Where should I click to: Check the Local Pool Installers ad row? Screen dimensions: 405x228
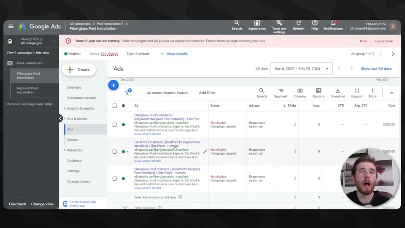[x=114, y=152]
